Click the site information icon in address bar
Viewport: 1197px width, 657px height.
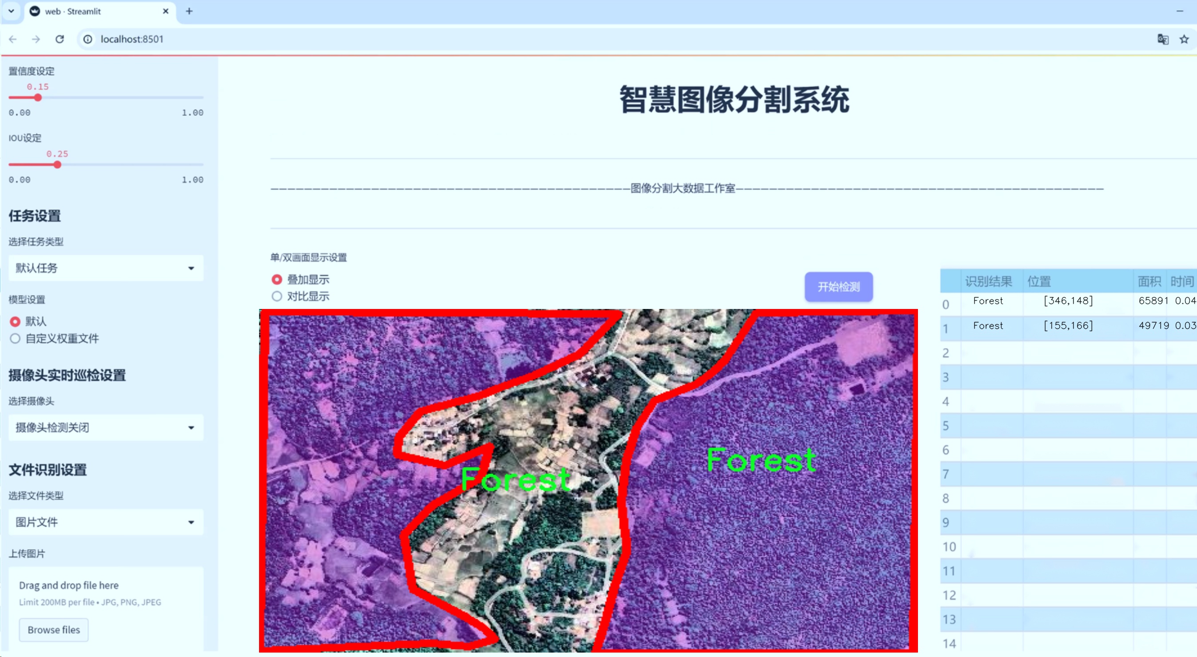coord(88,40)
